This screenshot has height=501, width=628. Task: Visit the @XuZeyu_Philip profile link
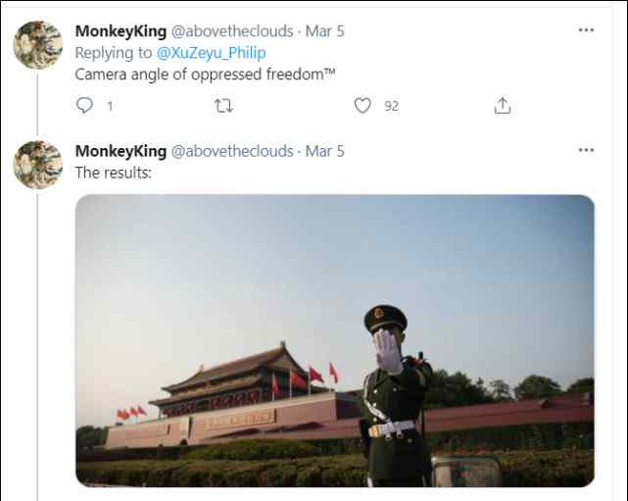point(211,53)
